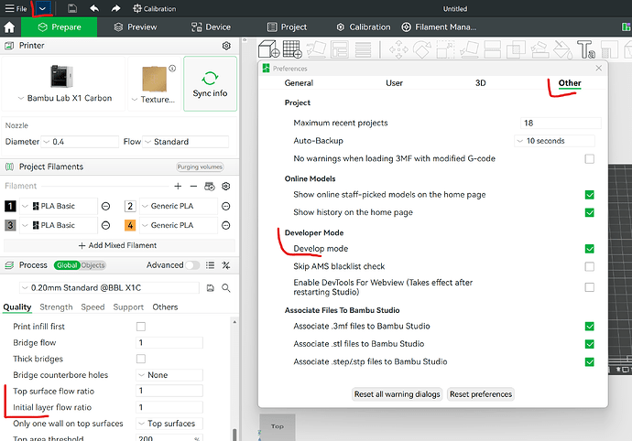Screen dimensions: 632x441
Task: Click filament 1 black color swatch
Action: (x=10, y=206)
